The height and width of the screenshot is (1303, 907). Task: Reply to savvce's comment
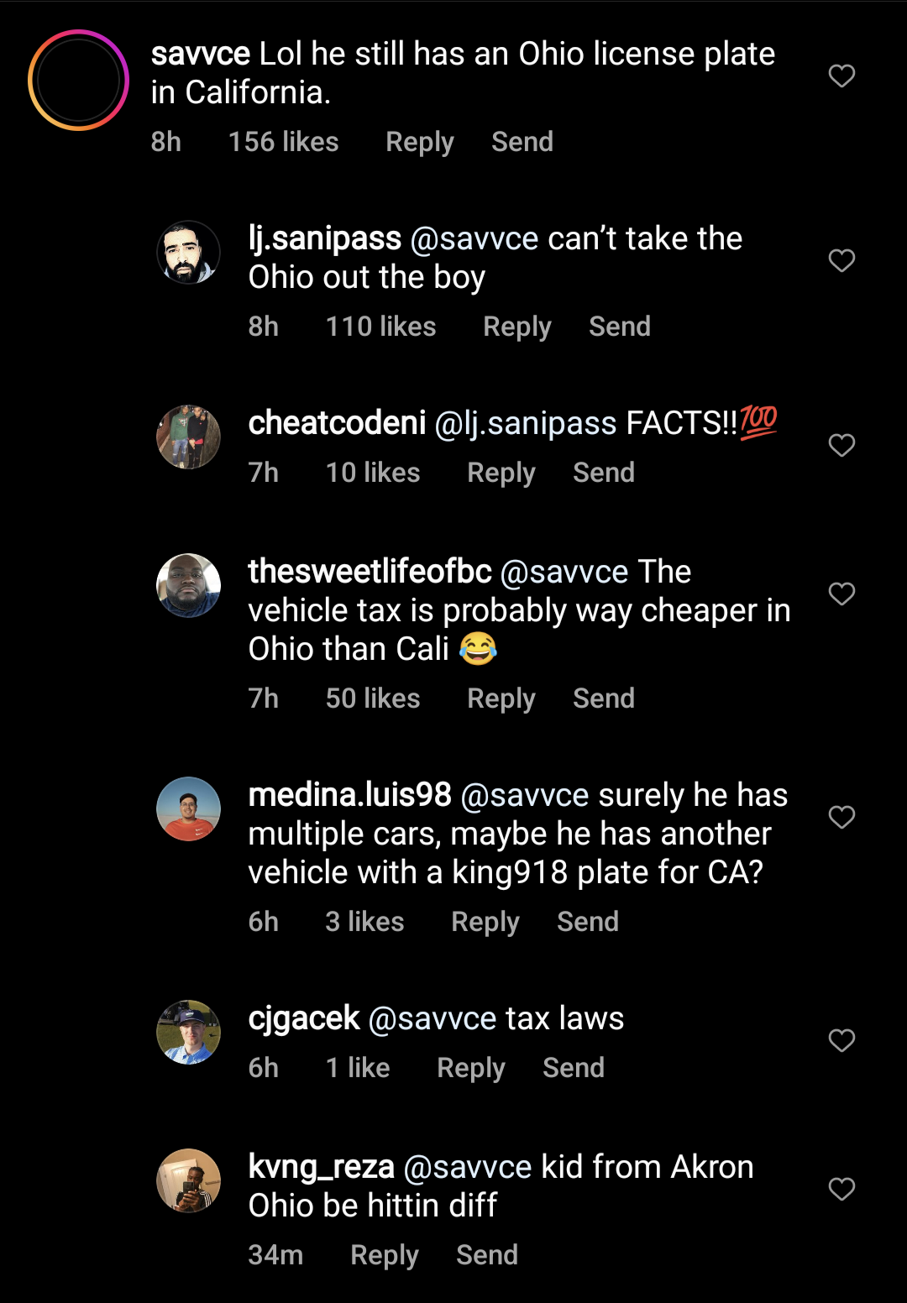click(x=419, y=142)
